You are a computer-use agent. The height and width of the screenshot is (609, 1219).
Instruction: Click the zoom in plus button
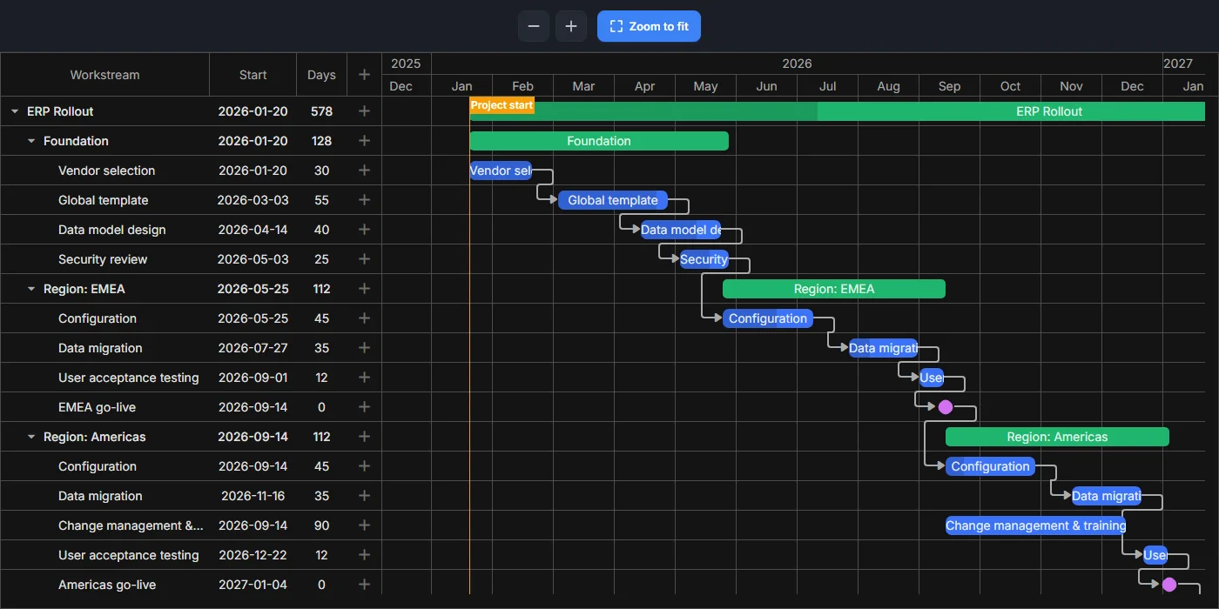point(571,26)
